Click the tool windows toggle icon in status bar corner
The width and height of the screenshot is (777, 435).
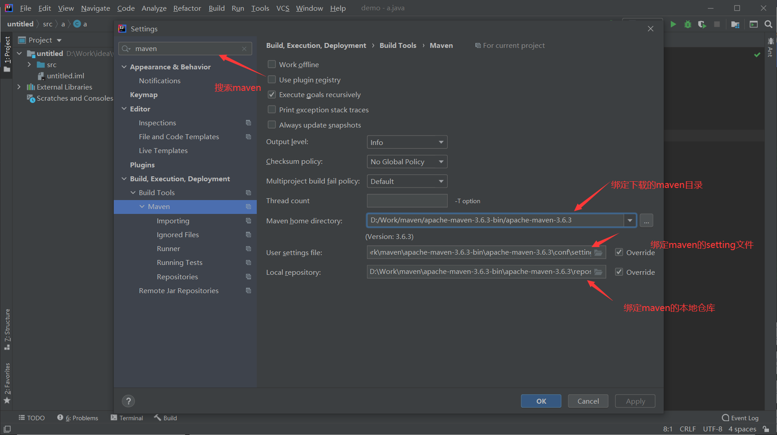point(7,429)
